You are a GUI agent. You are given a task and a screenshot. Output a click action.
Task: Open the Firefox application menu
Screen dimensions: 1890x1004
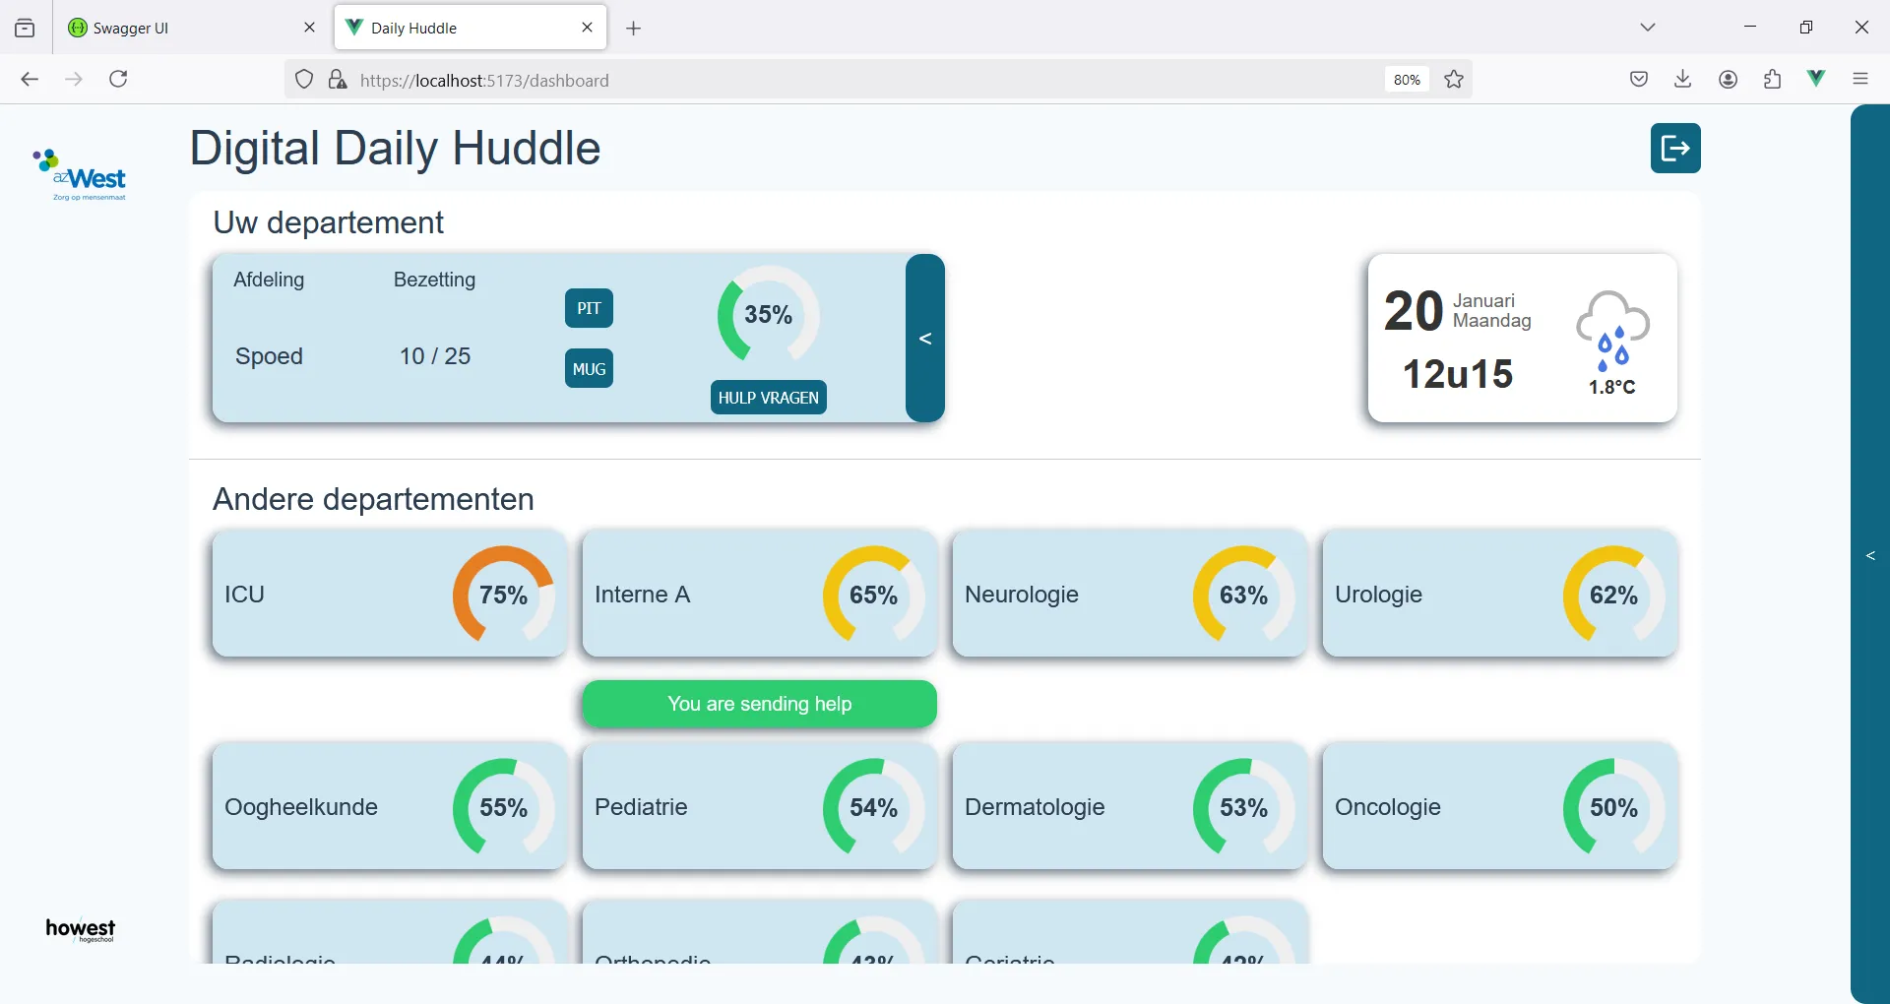1860,80
